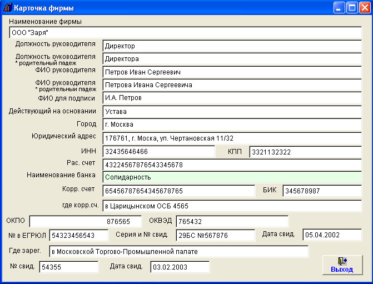
Task: Click the Дата свид. field 05.04.2002
Action: (x=332, y=235)
